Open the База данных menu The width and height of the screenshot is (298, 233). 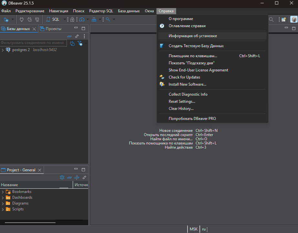click(x=129, y=11)
